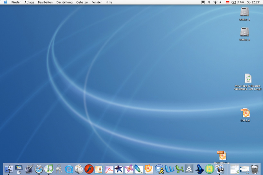Open the Austrian flag input menu

point(227,2)
